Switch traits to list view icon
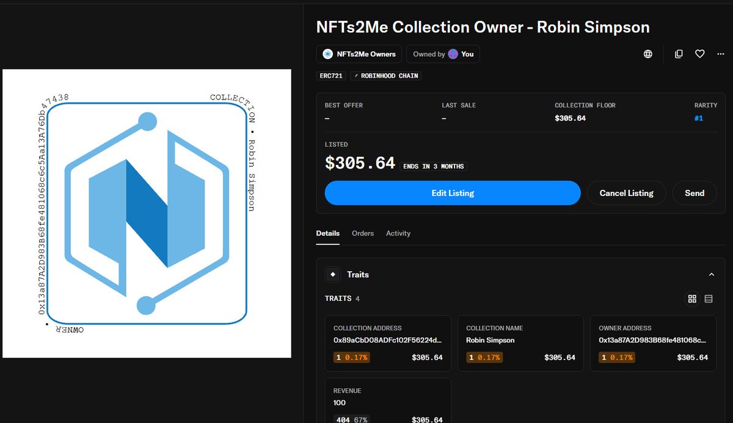The width and height of the screenshot is (733, 423). tap(709, 298)
